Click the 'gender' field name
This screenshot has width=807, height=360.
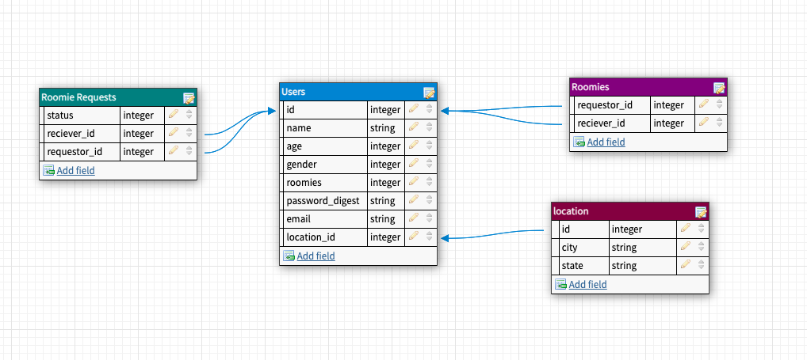coord(301,165)
